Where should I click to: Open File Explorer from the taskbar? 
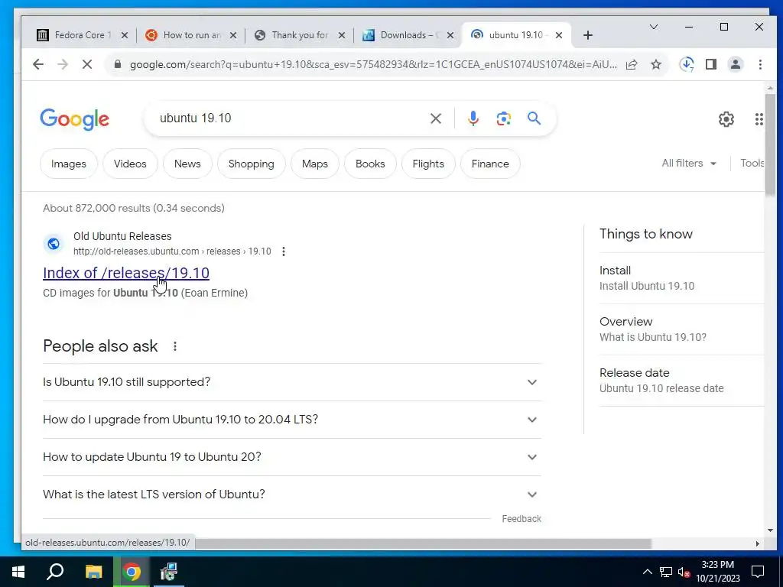point(93,572)
